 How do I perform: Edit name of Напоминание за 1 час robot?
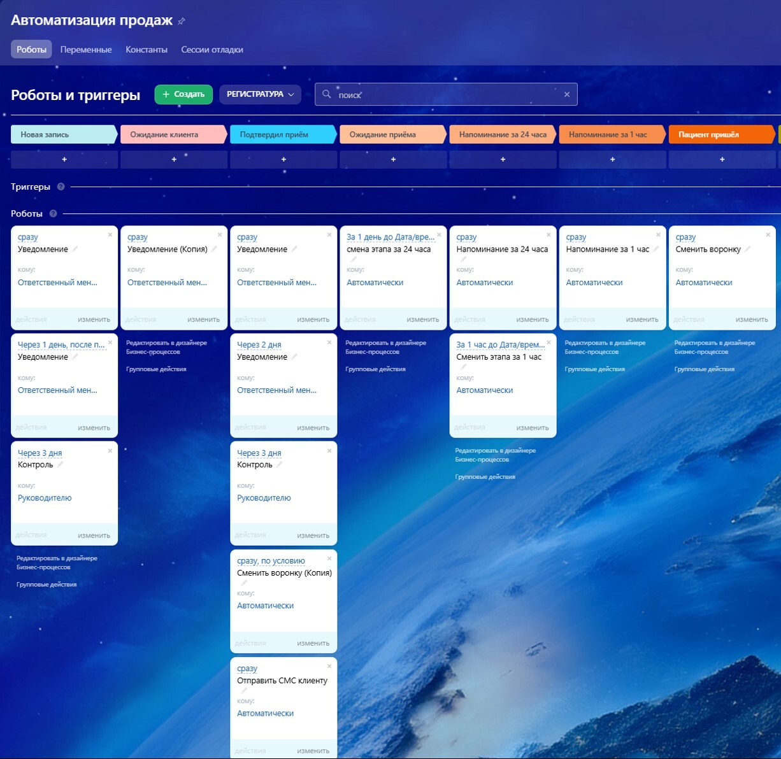pos(656,249)
